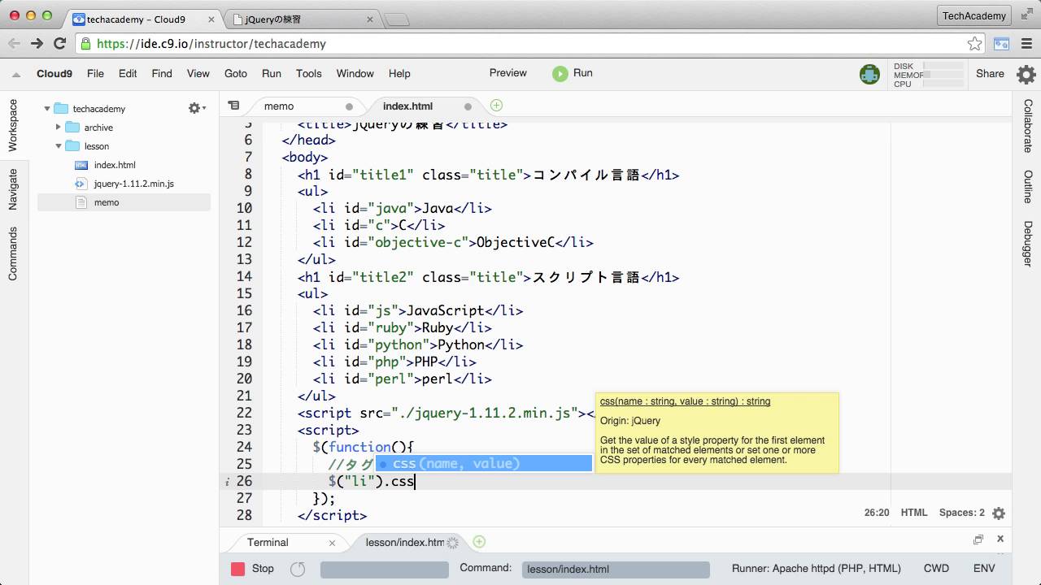This screenshot has height=585, width=1041.
Task: Click the ENV button
Action: [984, 569]
